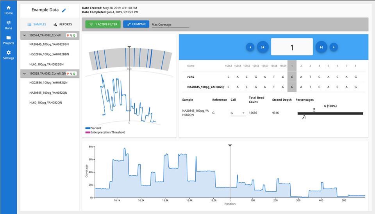Viewport: 375px width, 214px height.
Task: Click the Variant legend color swatch
Action: click(88, 128)
